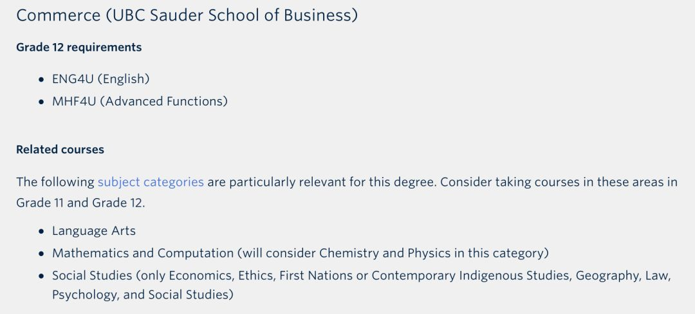Click the Commerce (UBC Sauder School of Business) heading
This screenshot has width=695, height=314.
187,15
